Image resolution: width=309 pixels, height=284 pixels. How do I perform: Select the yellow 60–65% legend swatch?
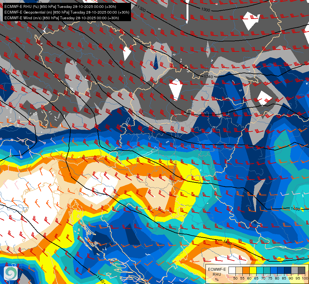pos(253,270)
